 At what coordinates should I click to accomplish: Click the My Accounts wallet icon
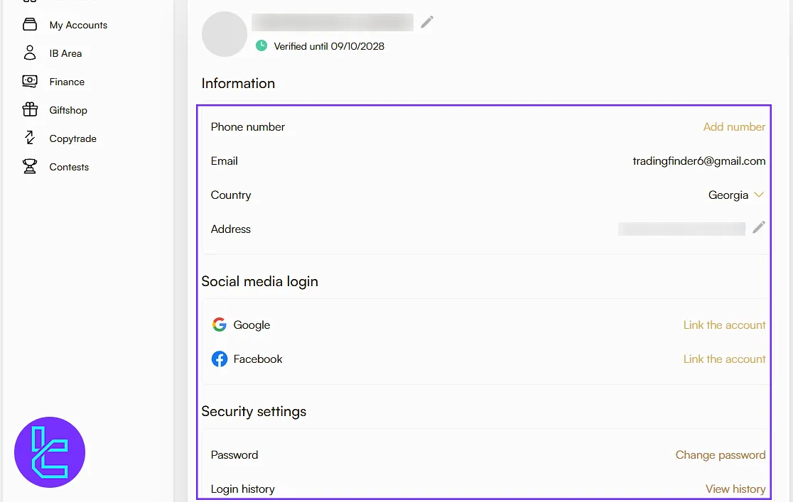(30, 25)
